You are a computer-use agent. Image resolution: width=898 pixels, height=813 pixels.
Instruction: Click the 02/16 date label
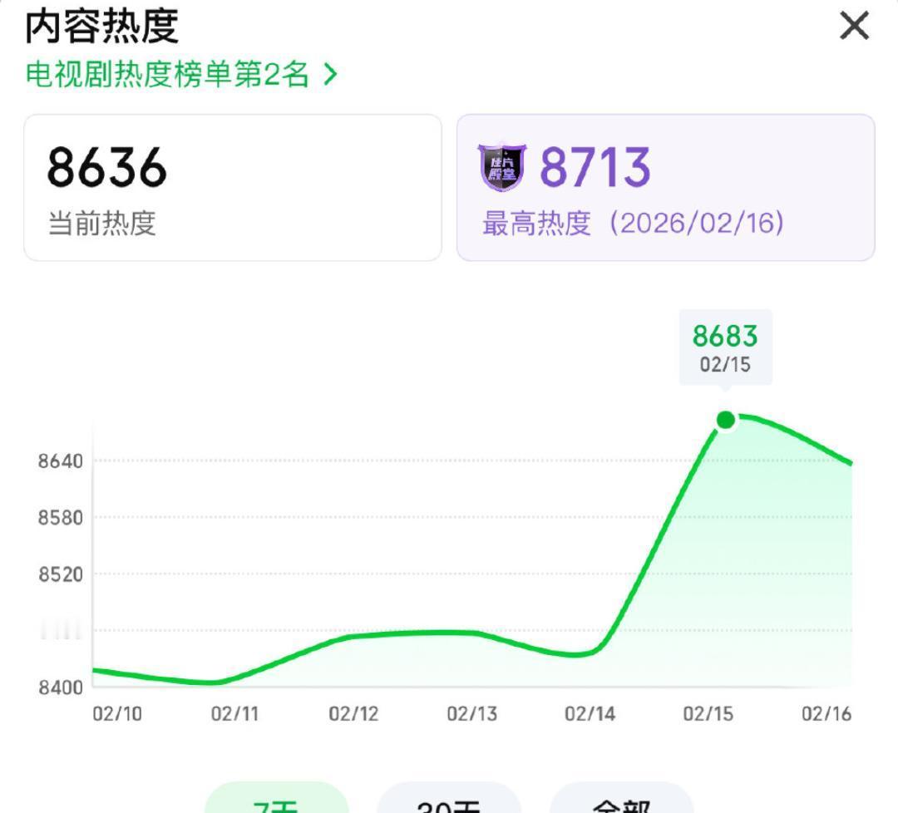pyautogui.click(x=826, y=712)
